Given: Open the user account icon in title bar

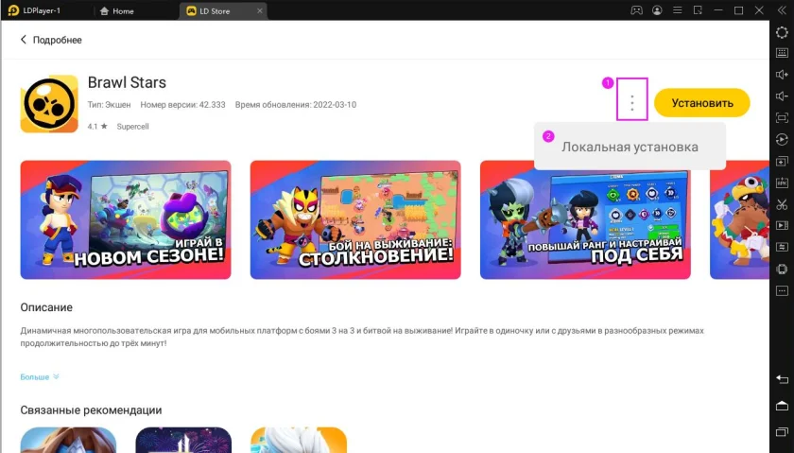Looking at the screenshot, I should [657, 10].
